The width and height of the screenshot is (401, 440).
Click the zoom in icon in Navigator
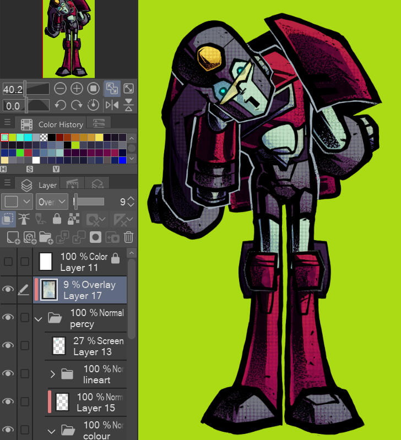[x=77, y=89]
